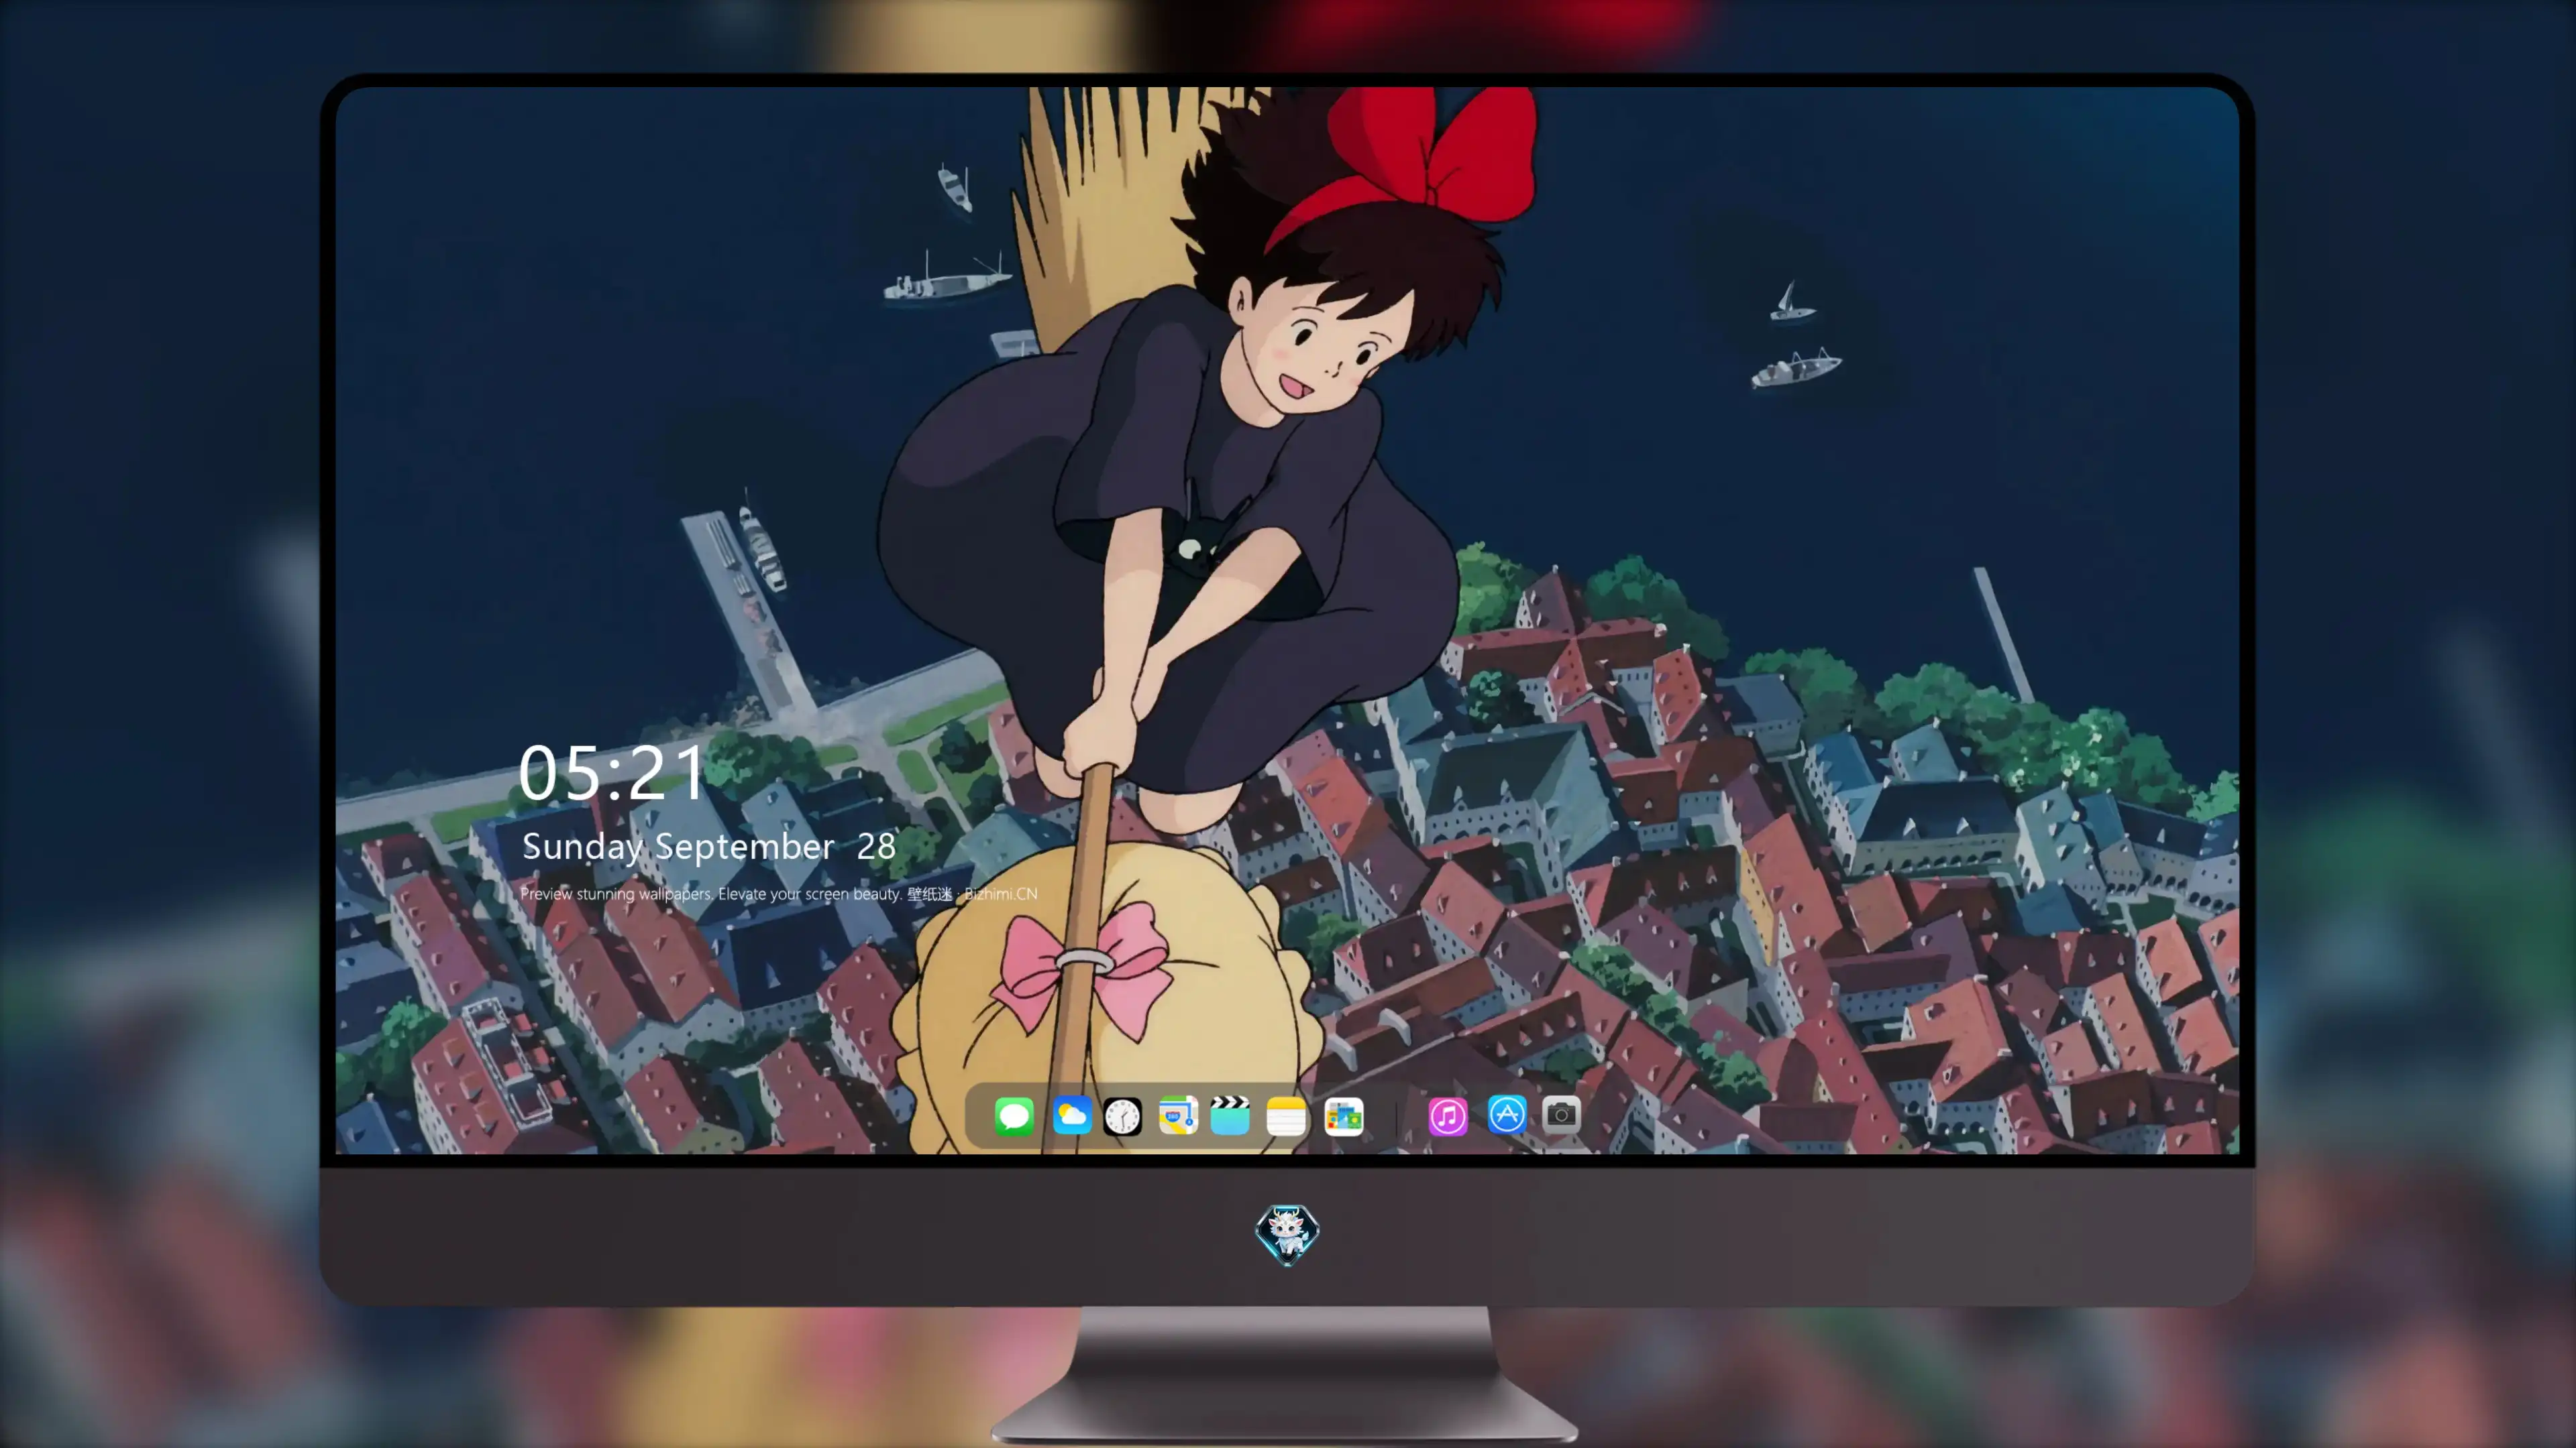Open the Camera app in the dock
Viewport: 2576px width, 1448px height.
(x=1561, y=1114)
